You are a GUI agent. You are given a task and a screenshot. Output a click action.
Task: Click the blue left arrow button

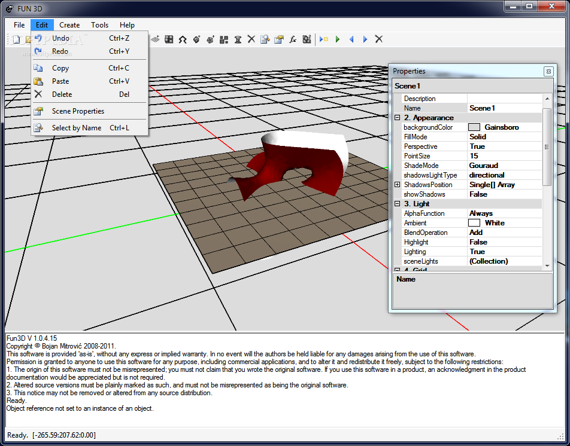351,39
